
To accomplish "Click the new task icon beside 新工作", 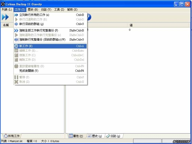I will [16, 46].
